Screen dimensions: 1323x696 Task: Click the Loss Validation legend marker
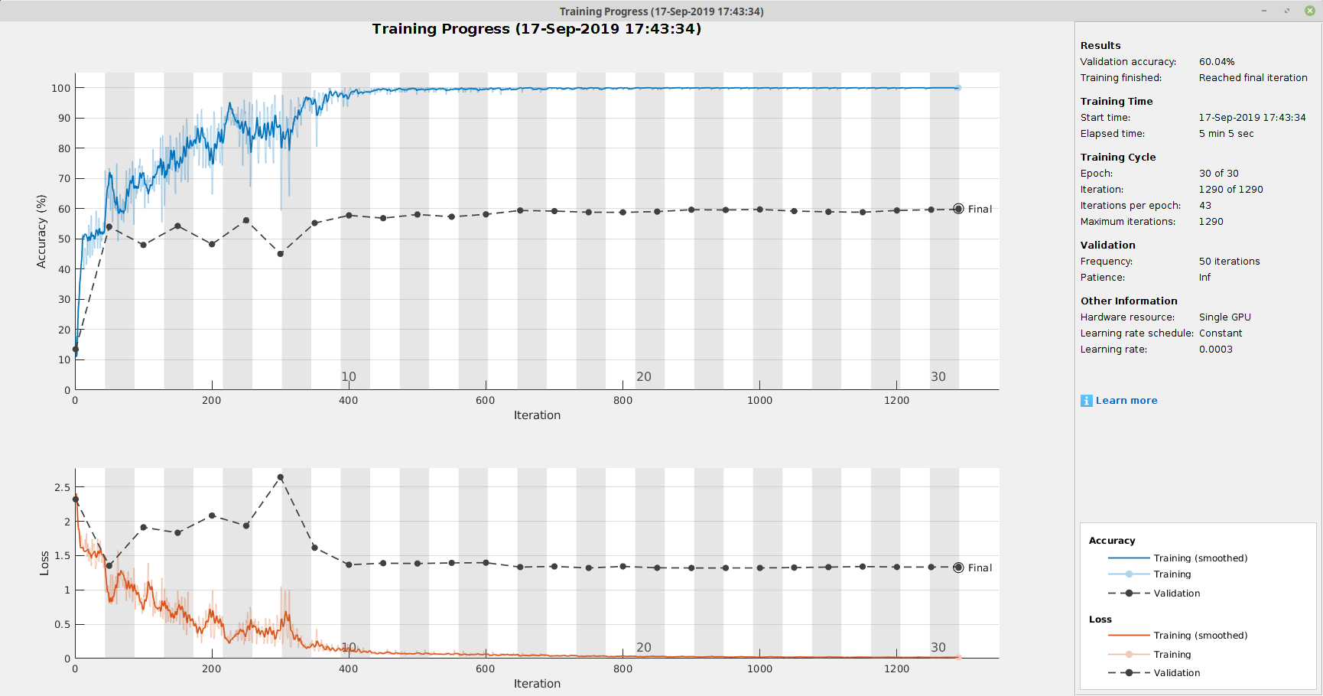[1129, 673]
